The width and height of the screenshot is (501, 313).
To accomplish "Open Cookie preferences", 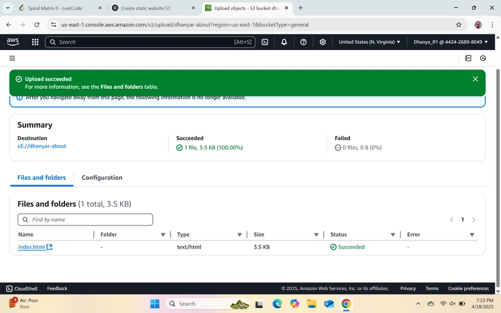I will [468, 289].
